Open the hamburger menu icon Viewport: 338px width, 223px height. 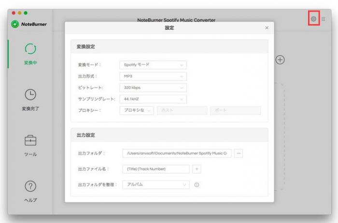[x=324, y=19]
